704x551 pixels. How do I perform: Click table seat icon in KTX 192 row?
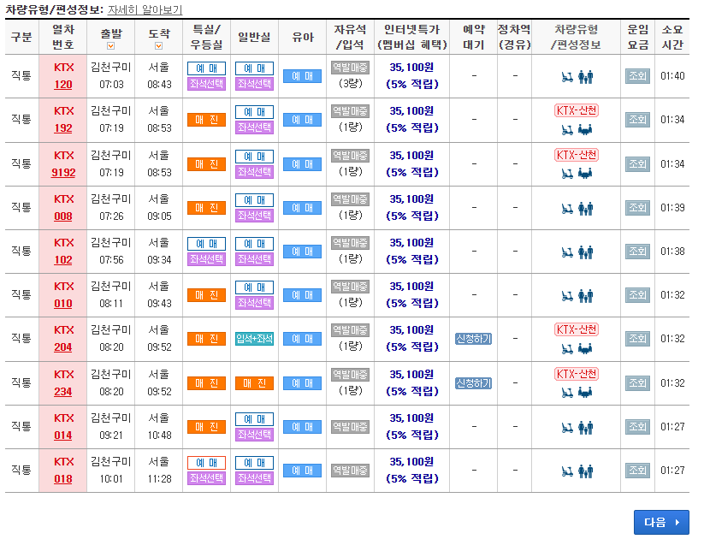tap(585, 130)
